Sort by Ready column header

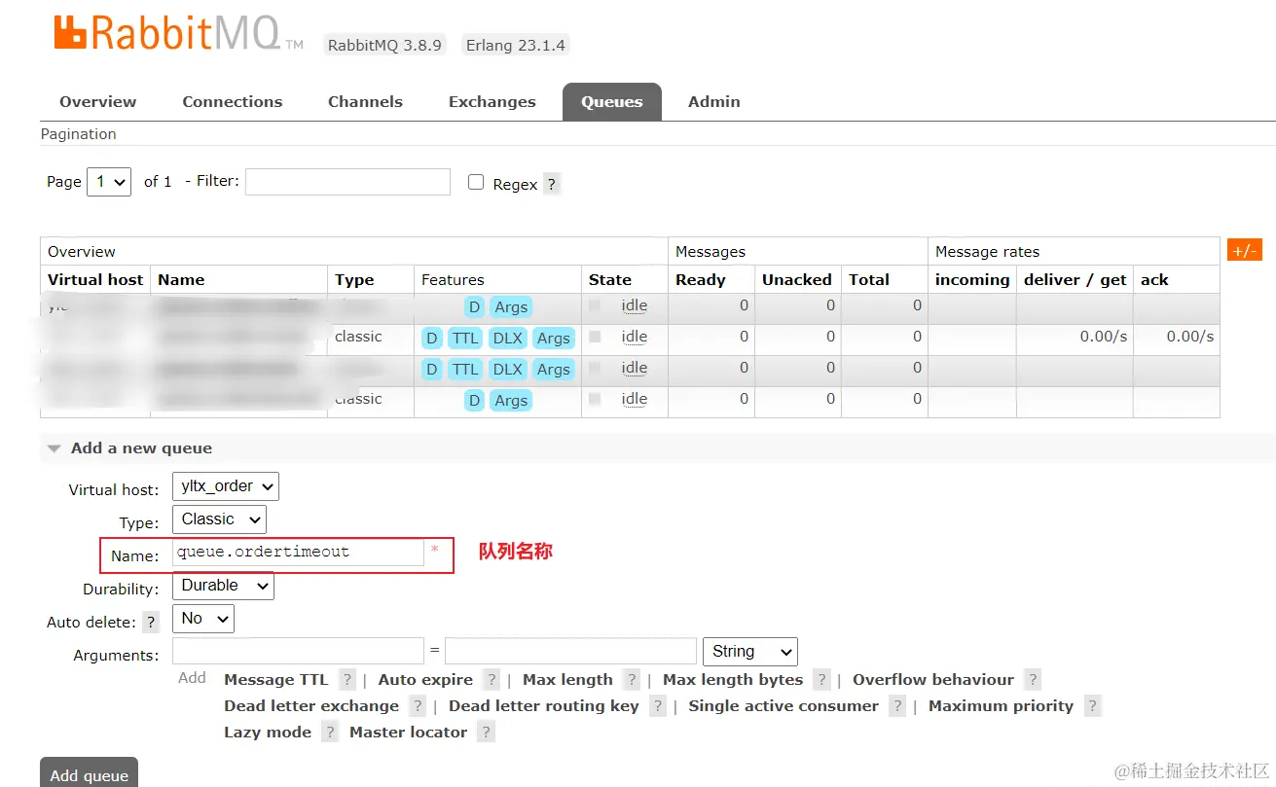click(x=701, y=280)
